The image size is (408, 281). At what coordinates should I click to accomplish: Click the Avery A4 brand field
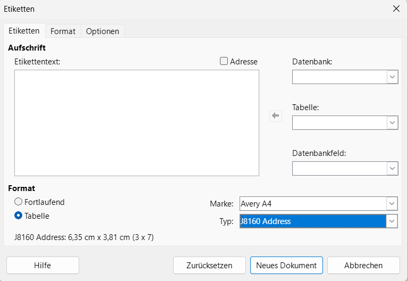pyautogui.click(x=312, y=203)
